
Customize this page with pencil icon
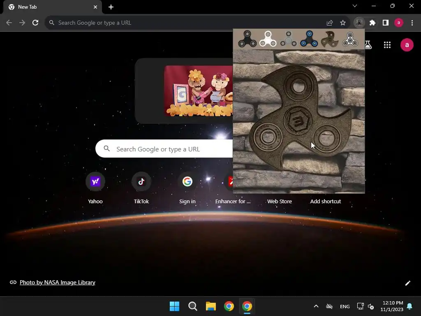(x=407, y=283)
